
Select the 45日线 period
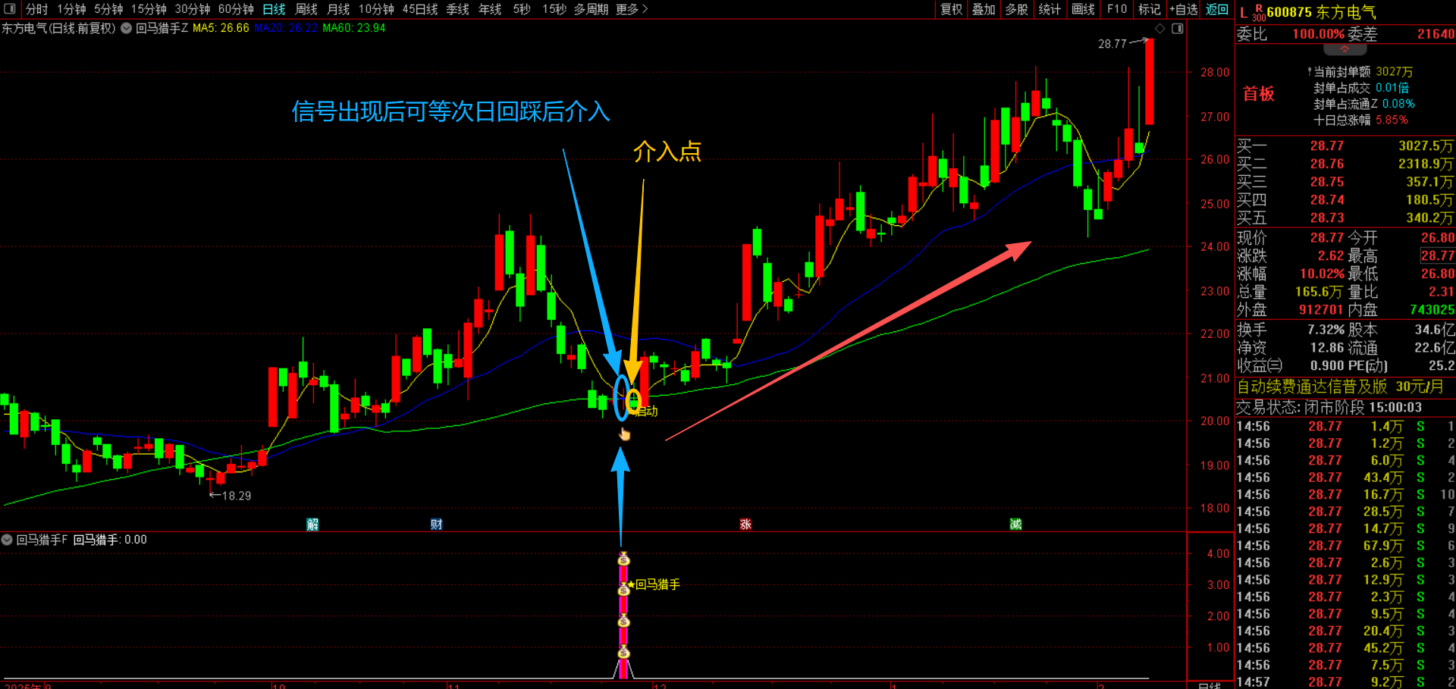coord(420,9)
